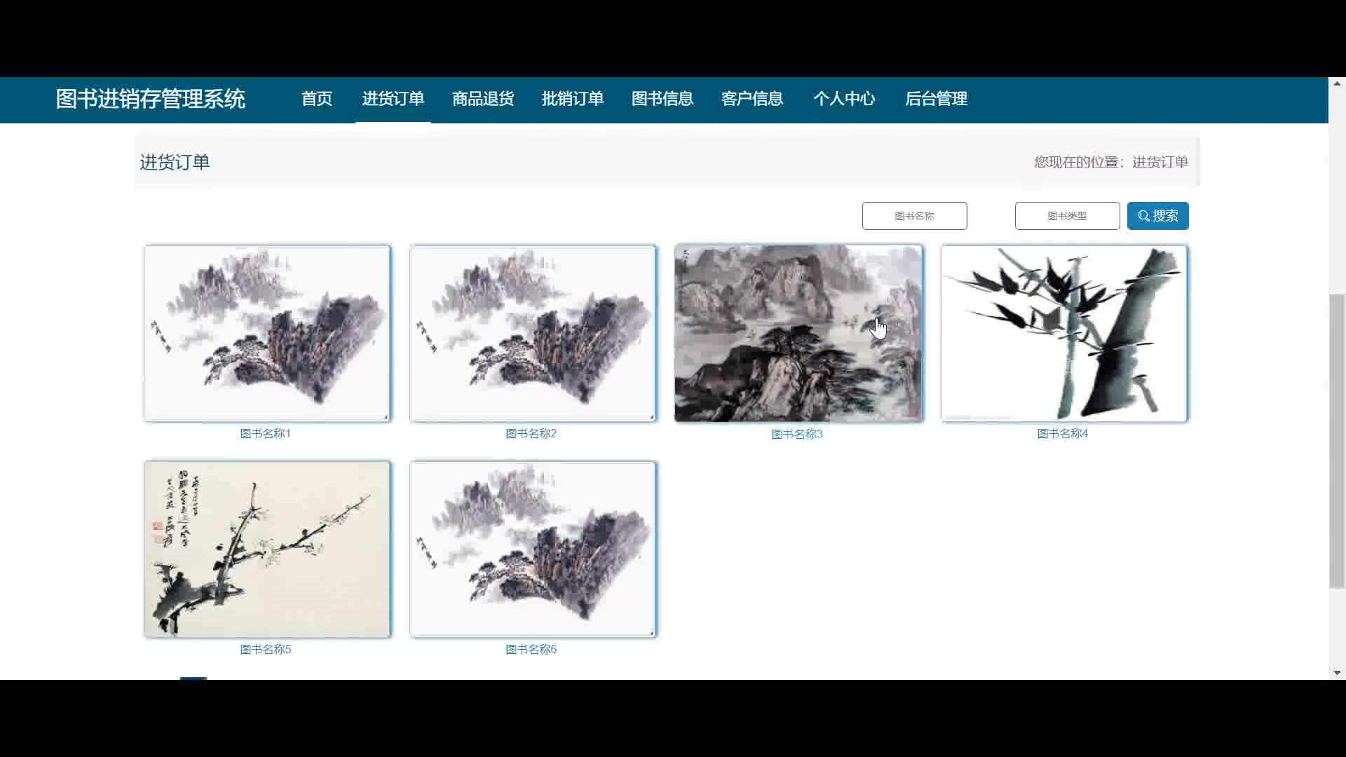1346x757 pixels.
Task: Open the 图书名称1 cover thumbnail
Action: tap(266, 334)
